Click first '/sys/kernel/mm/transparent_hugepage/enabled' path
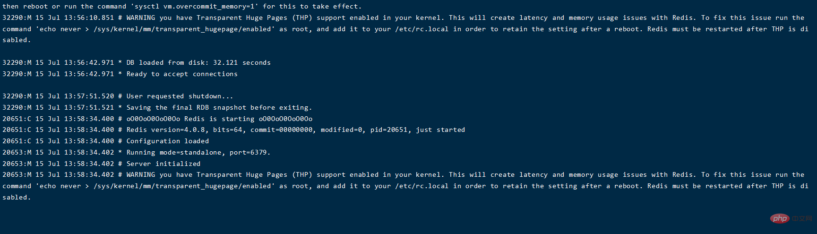The height and width of the screenshot is (234, 817). click(184, 29)
